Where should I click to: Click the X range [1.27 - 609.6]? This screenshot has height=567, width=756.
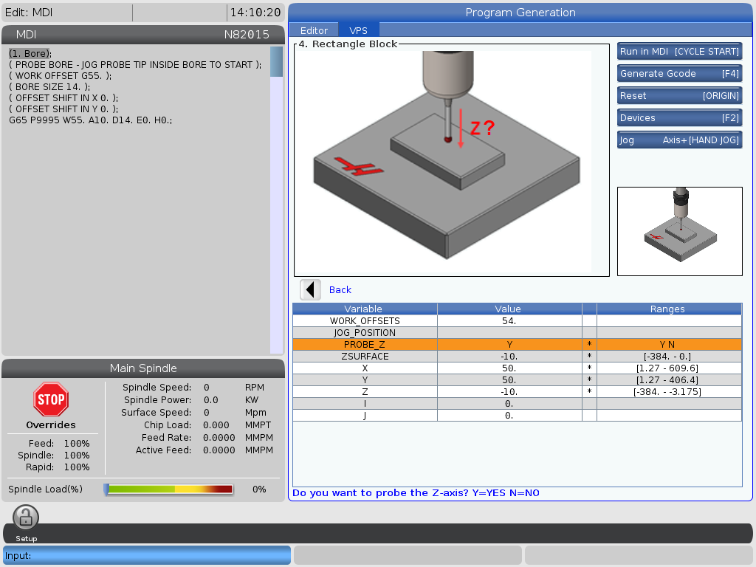(669, 368)
